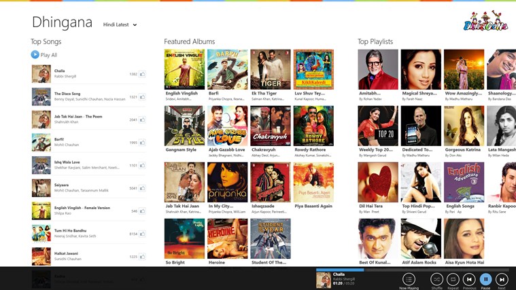The height and width of the screenshot is (290, 516).
Task: Click the Top Playlists section heading
Action: tap(375, 41)
